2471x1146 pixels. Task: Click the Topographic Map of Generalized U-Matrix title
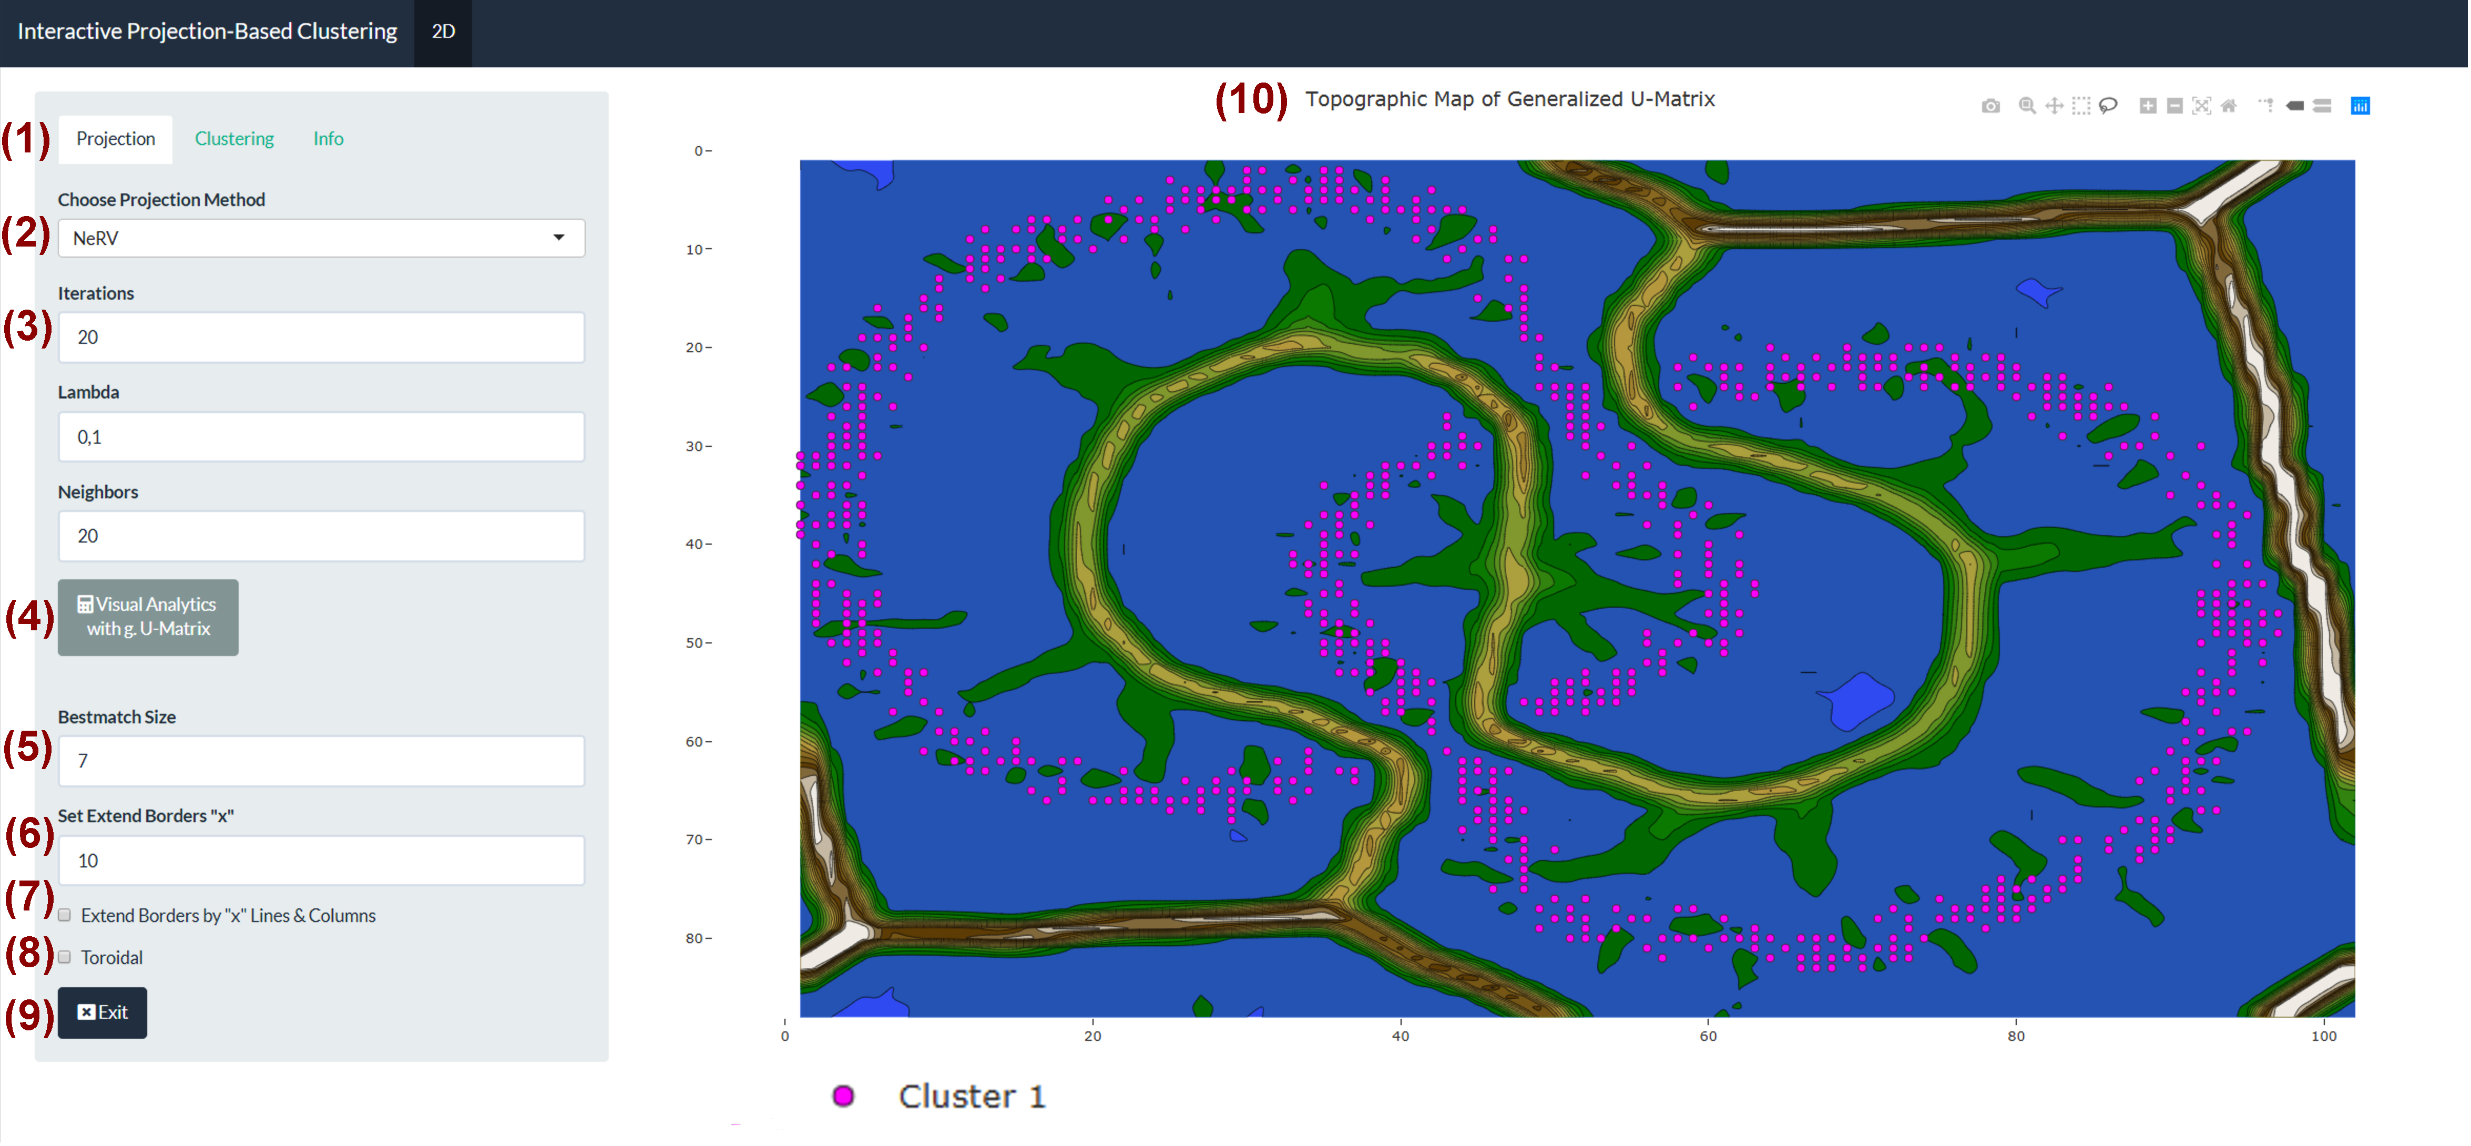[1510, 99]
